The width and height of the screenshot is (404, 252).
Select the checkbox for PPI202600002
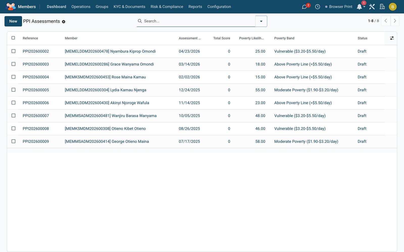(x=13, y=51)
